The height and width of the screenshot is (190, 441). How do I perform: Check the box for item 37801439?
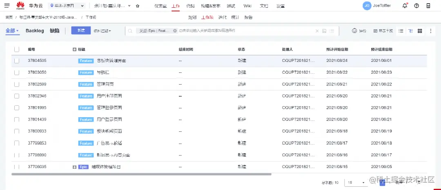point(17,120)
